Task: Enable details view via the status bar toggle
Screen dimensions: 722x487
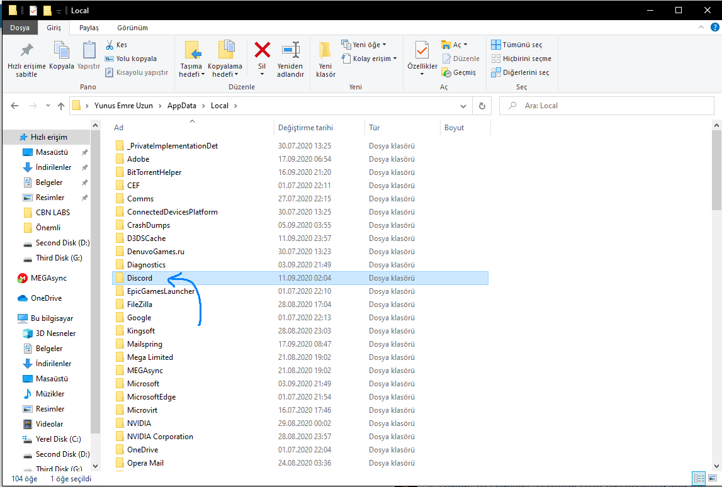Action: [699, 478]
